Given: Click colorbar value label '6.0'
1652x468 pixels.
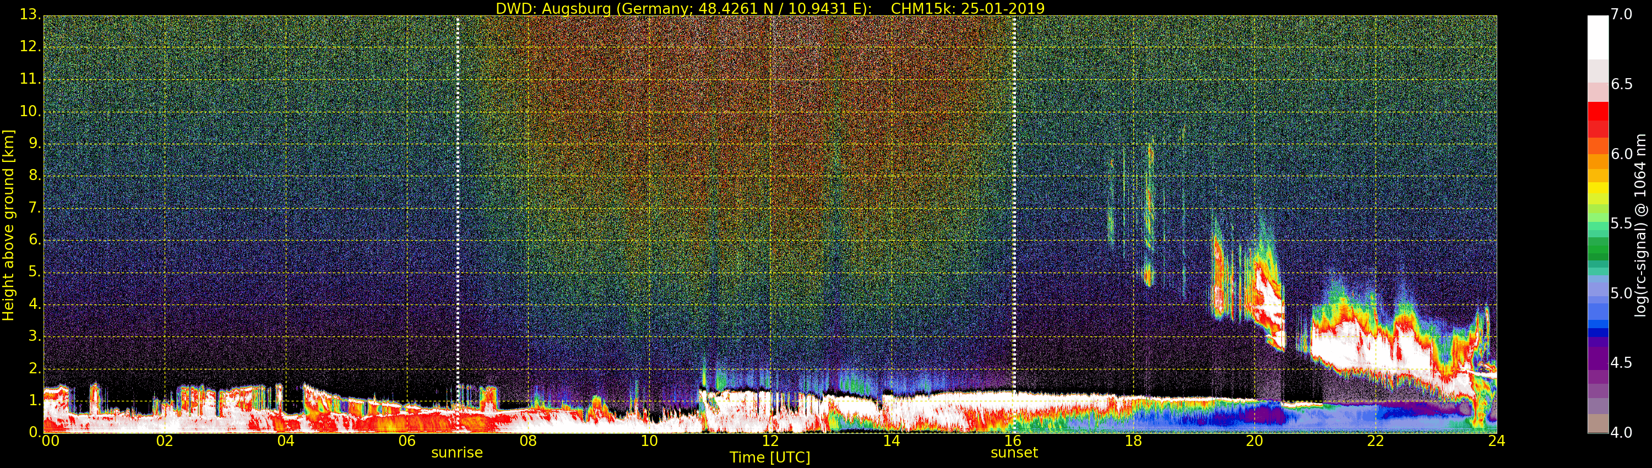Looking at the screenshot, I should (1621, 154).
